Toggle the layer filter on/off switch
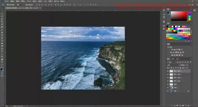Image resolution: width=198 pixels, height=107 pixels. pos(190,62)
